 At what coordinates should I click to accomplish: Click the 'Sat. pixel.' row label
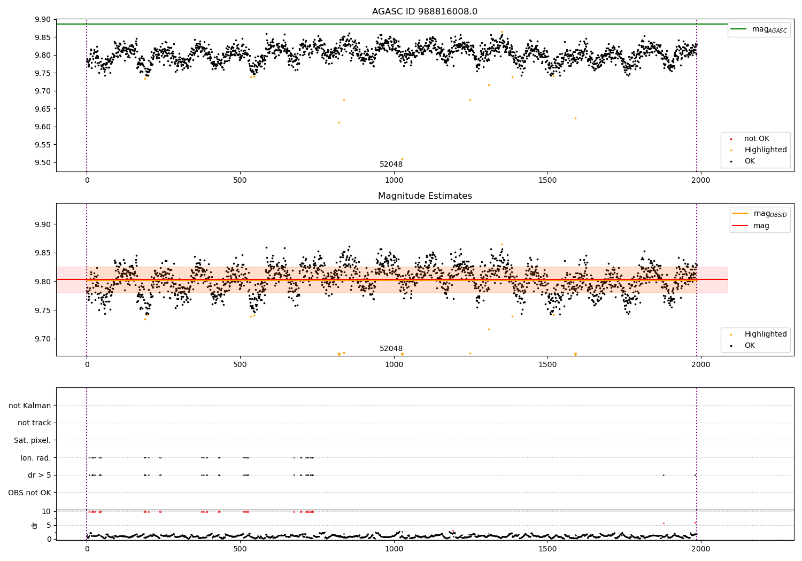click(x=33, y=441)
